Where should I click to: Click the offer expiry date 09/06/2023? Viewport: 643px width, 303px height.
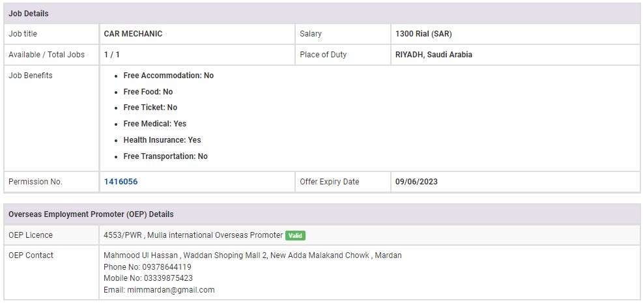(x=416, y=182)
